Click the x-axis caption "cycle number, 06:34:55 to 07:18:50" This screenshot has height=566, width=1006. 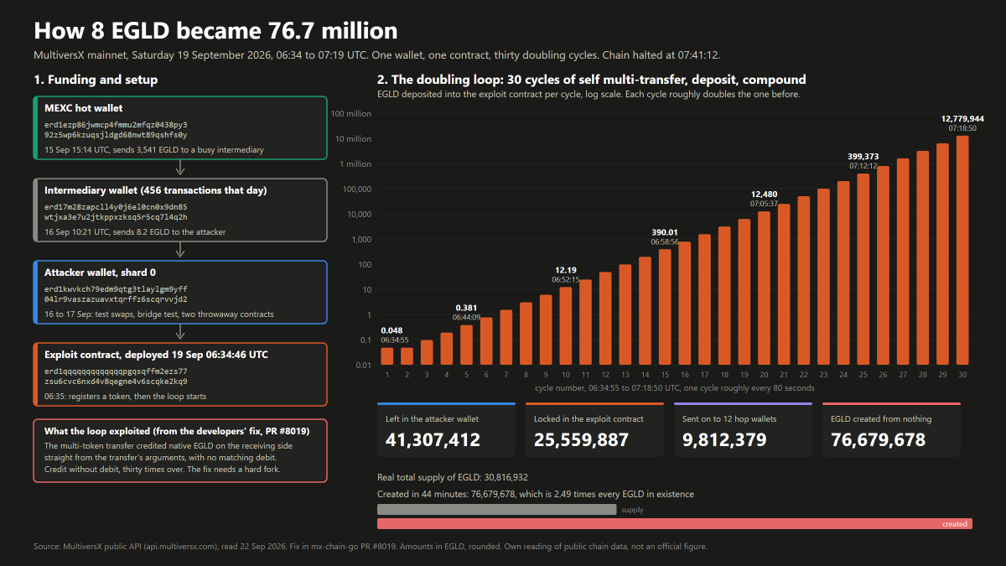pos(675,388)
